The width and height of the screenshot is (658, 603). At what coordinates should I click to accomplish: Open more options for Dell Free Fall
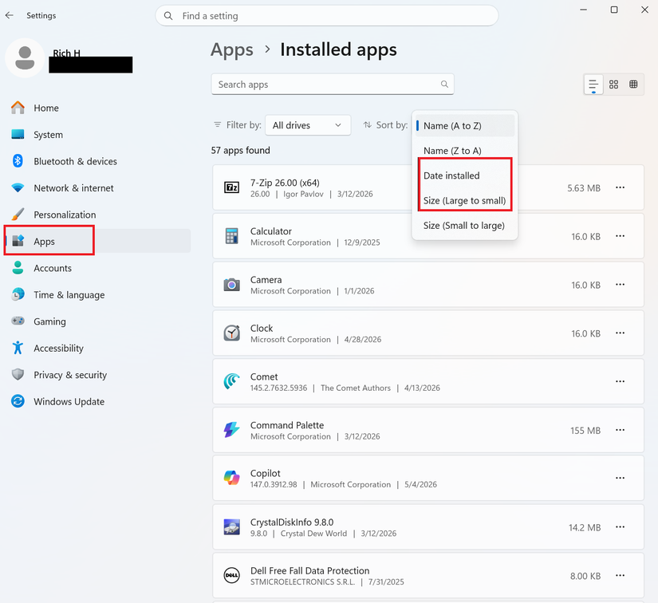click(621, 575)
